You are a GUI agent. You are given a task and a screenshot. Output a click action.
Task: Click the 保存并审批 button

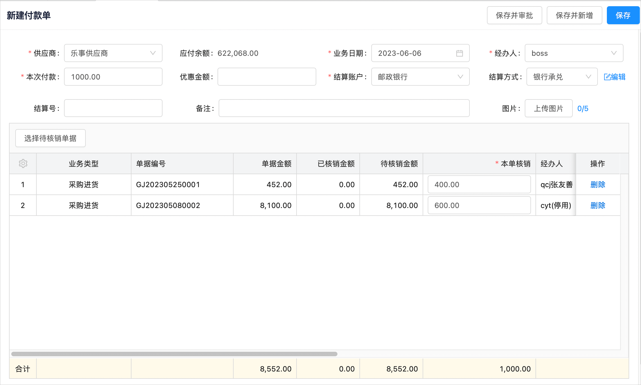click(x=514, y=15)
